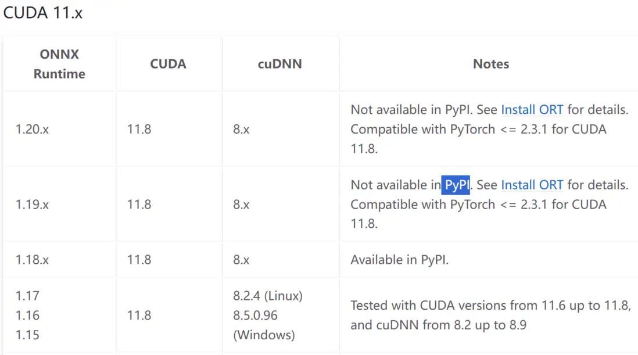Click the 8.5.0.96 cuDNN version text

255,315
